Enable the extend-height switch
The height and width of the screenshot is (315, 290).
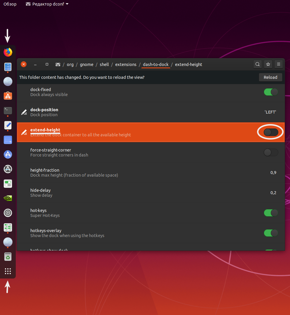click(271, 132)
